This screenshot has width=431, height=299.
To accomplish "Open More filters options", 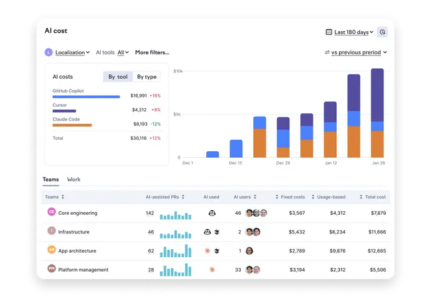I will (152, 52).
